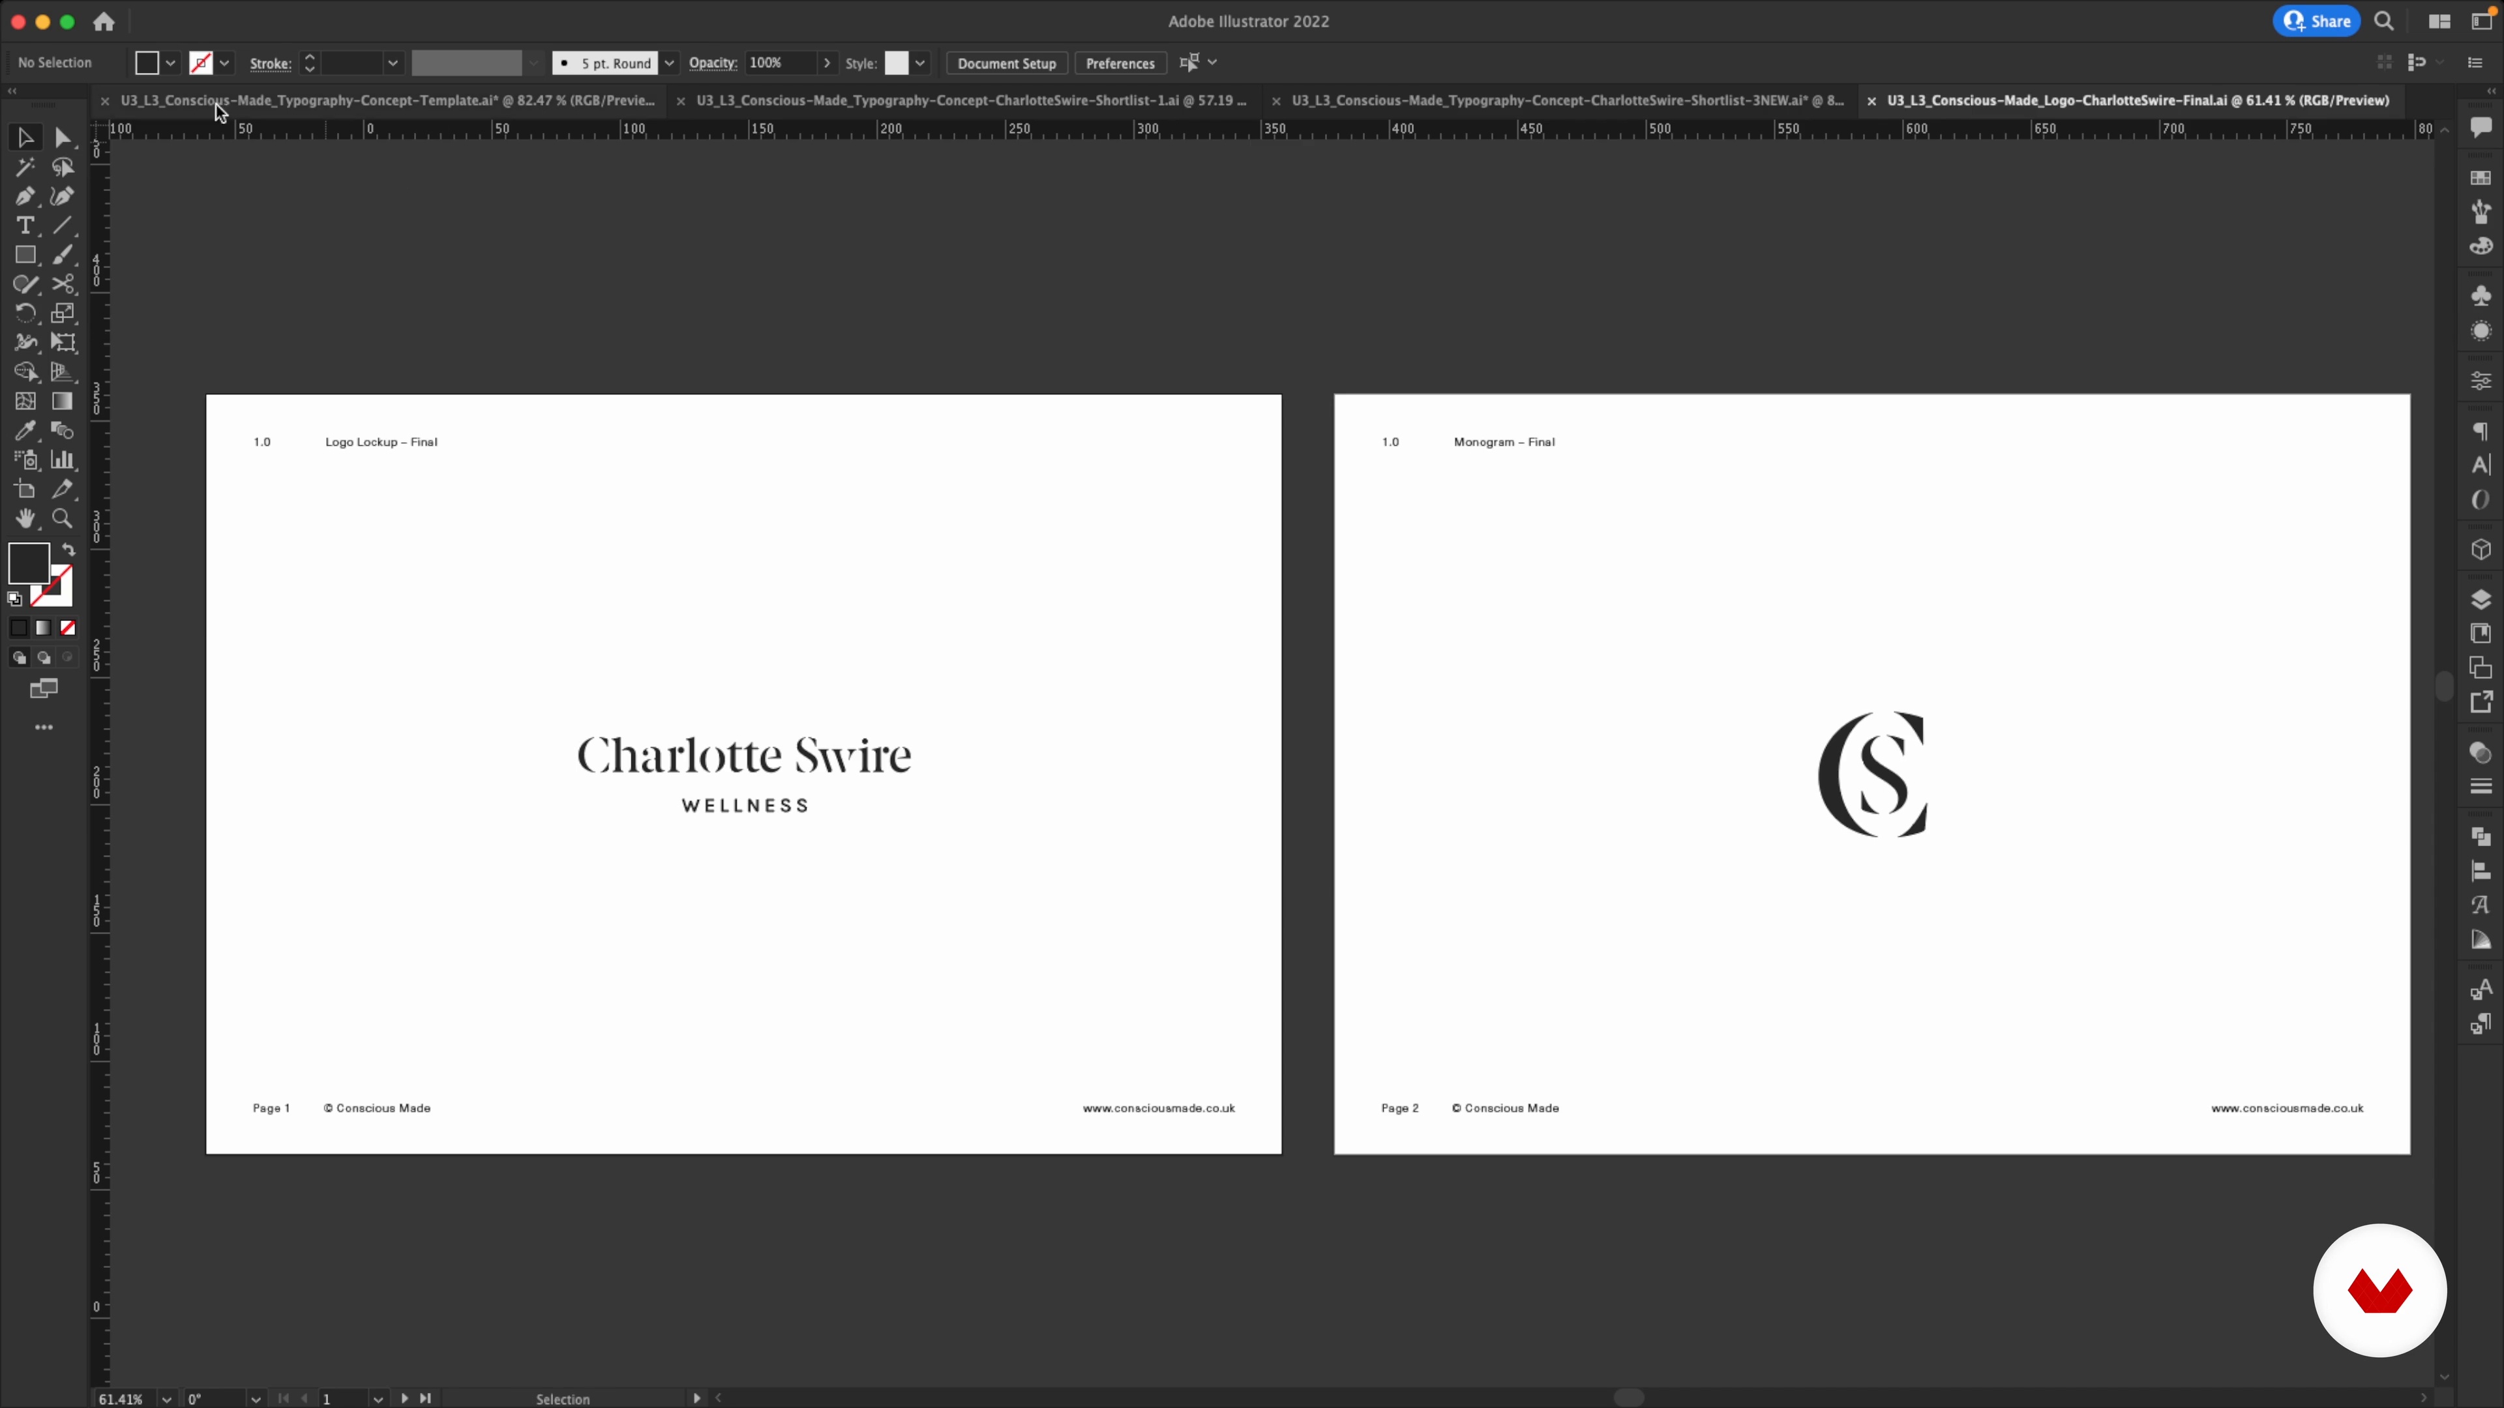Select the Artboard tool
The width and height of the screenshot is (2504, 1408).
pos(25,489)
